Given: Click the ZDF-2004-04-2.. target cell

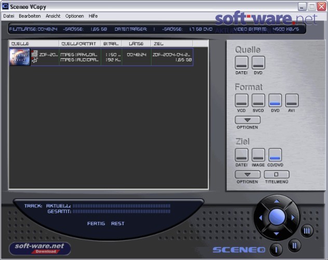Looking at the screenshot, I should 171,55.
